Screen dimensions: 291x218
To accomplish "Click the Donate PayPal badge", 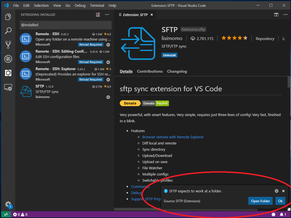I will [155, 103].
